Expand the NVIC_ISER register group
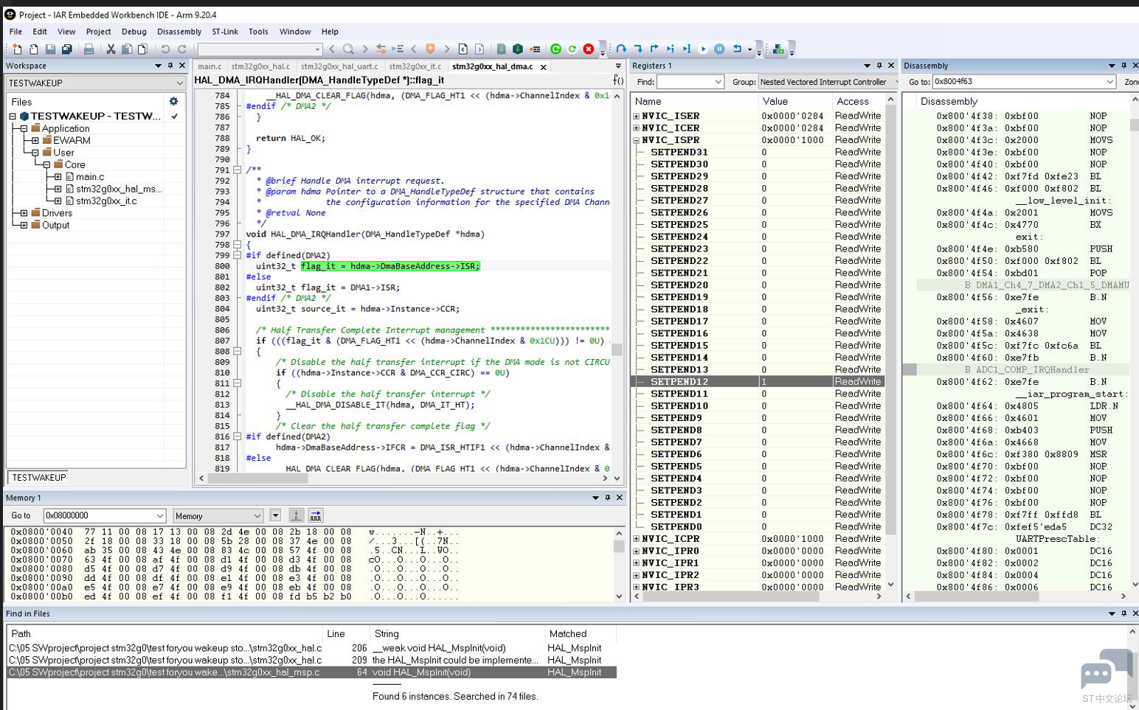Image resolution: width=1139 pixels, height=710 pixels. point(636,116)
